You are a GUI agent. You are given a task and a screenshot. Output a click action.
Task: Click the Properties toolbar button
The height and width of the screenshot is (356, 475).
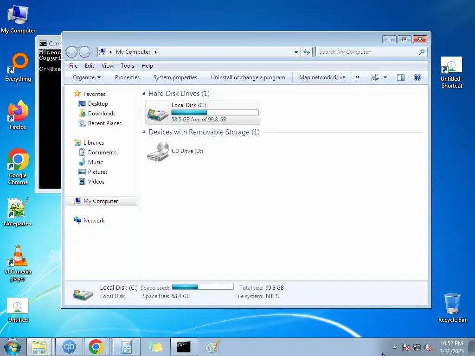coord(127,77)
